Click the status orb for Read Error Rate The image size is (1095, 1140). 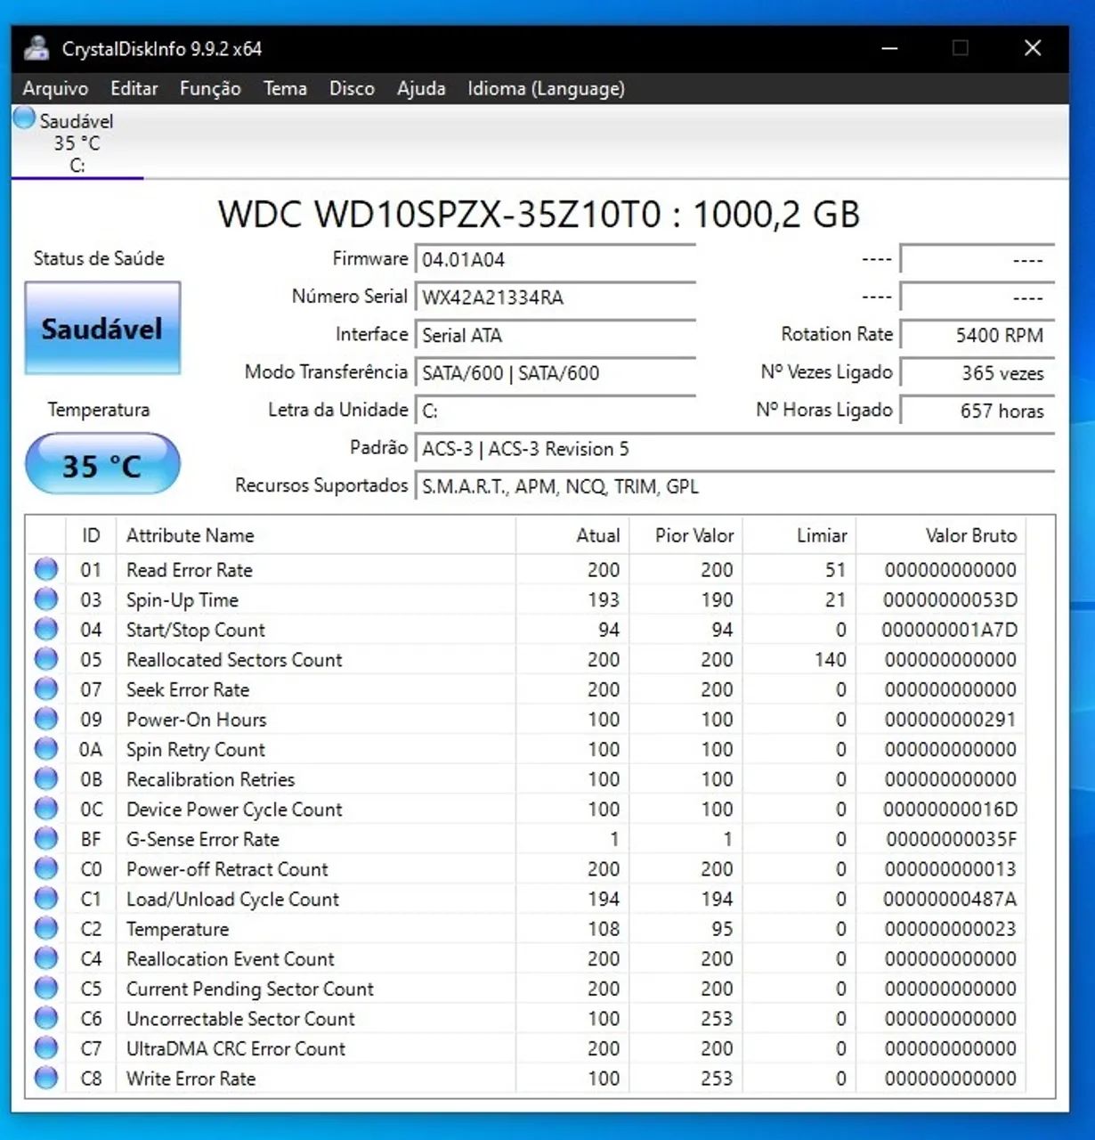(46, 569)
